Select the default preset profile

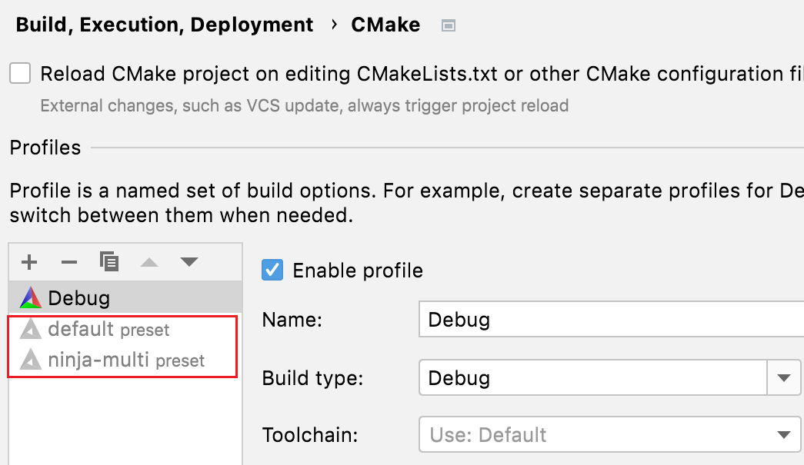point(81,330)
